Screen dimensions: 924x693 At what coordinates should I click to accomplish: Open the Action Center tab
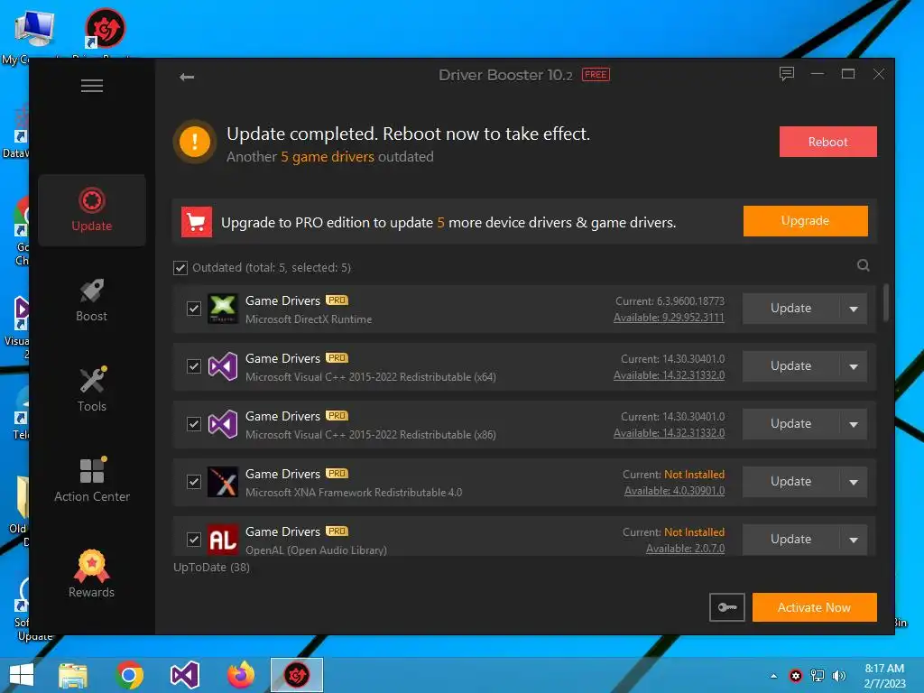(92, 480)
